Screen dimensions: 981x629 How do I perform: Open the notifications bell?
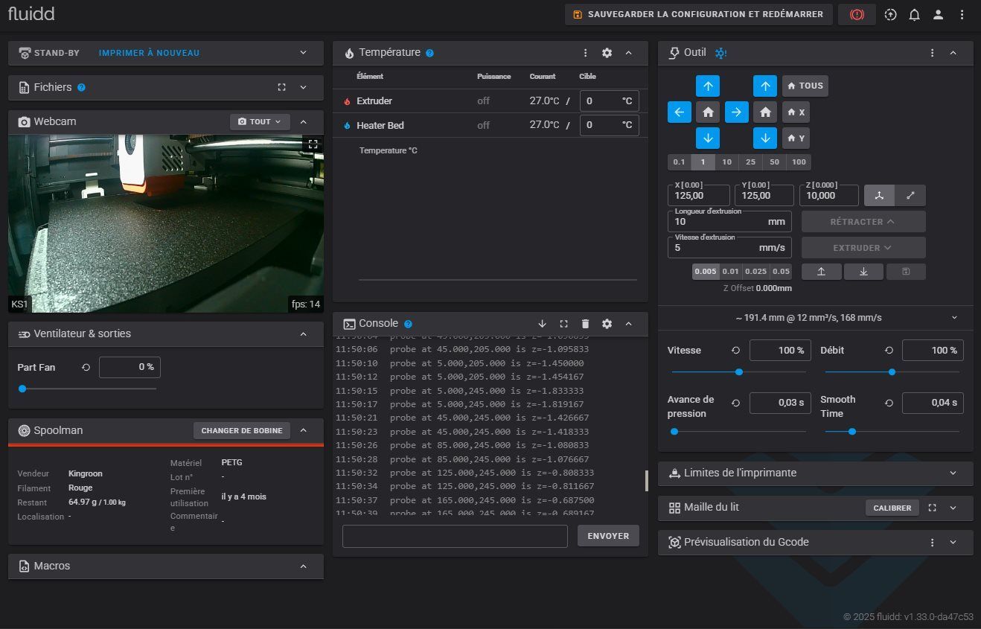tap(914, 14)
